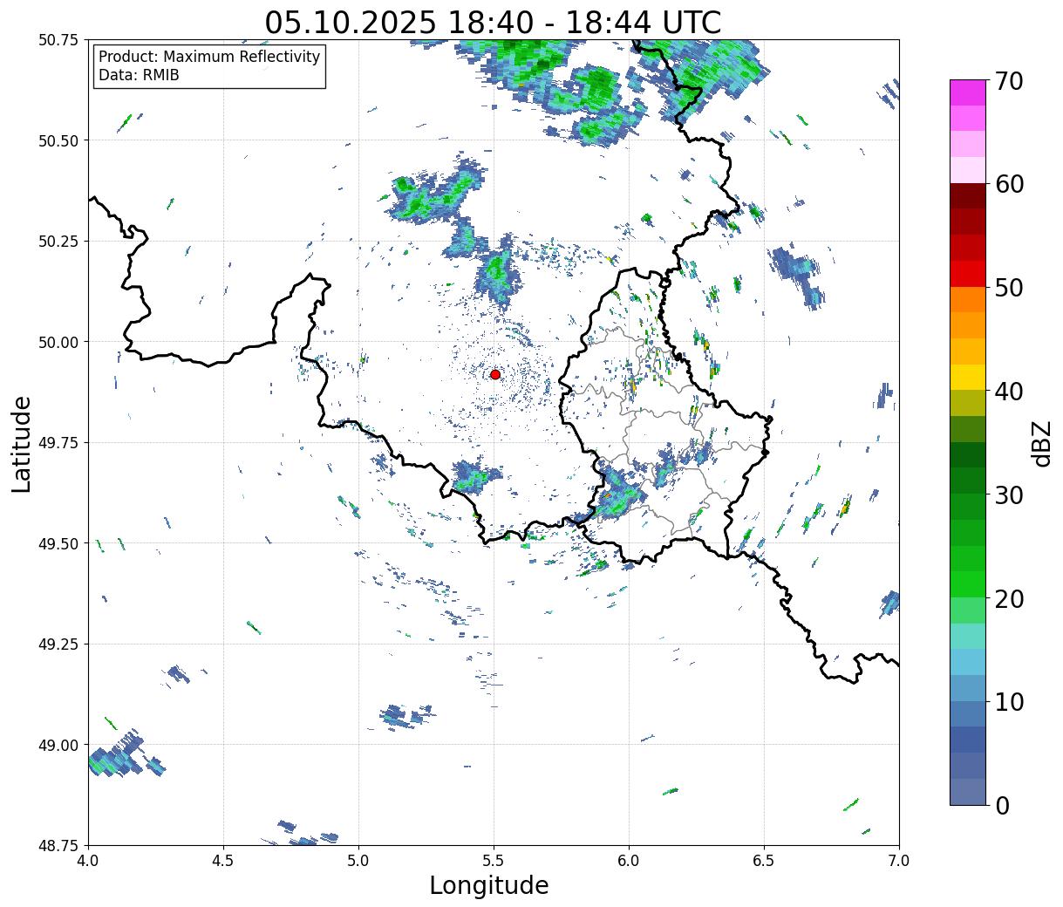Click the colorbar tick label 70

pos(1009,81)
